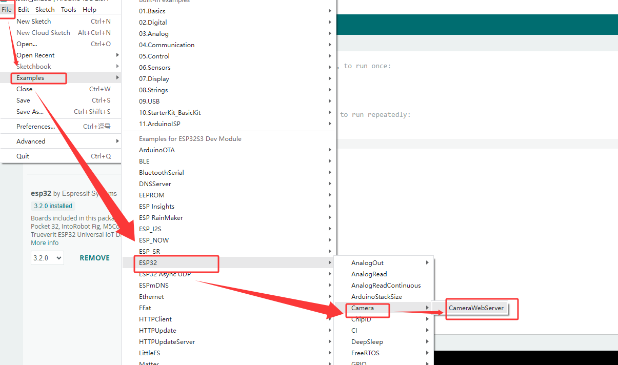Select Open... in File menu

61,44
